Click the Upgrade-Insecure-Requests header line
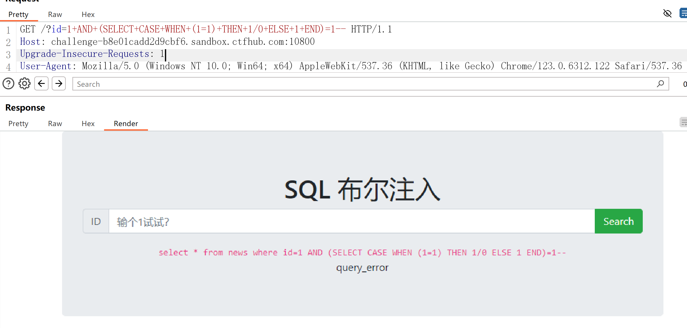The image size is (687, 328). [92, 54]
